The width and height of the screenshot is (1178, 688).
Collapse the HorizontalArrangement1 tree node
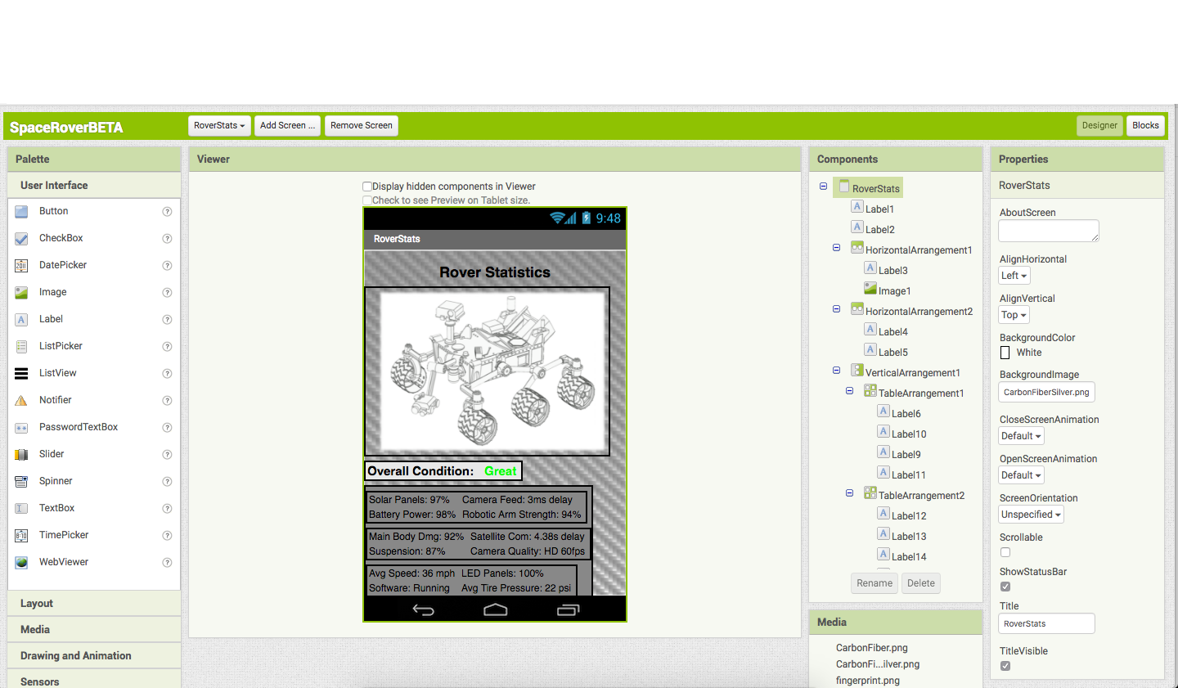click(x=837, y=248)
